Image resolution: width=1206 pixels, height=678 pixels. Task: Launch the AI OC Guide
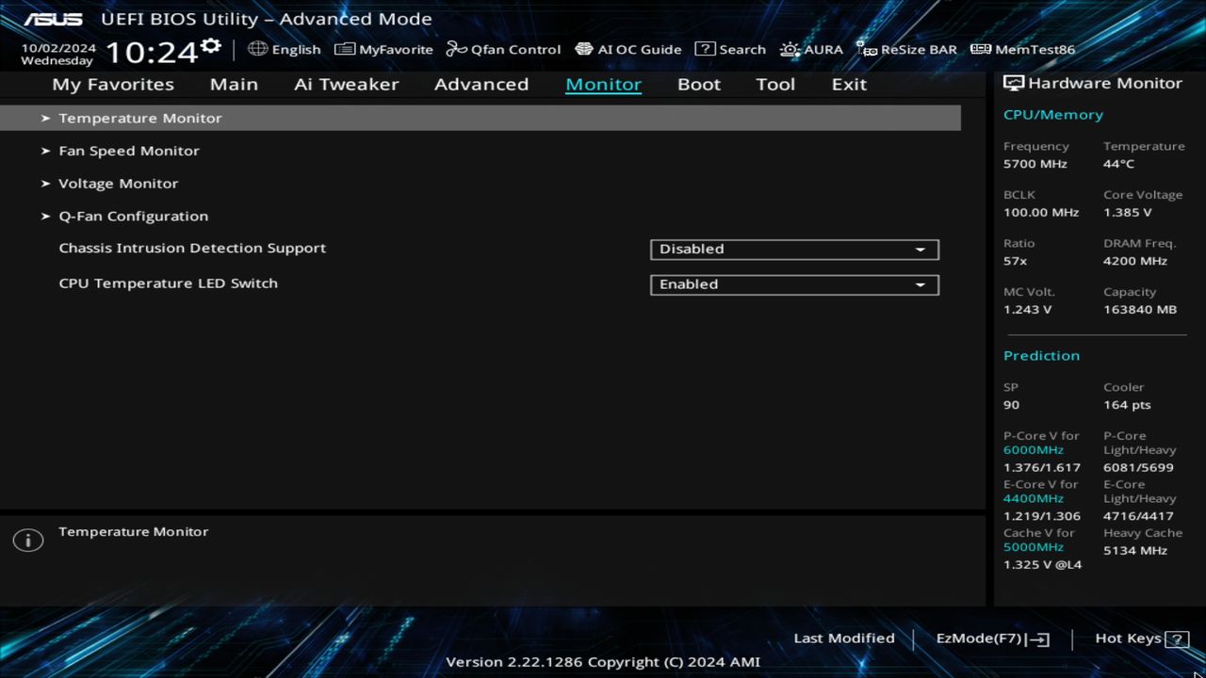(628, 49)
